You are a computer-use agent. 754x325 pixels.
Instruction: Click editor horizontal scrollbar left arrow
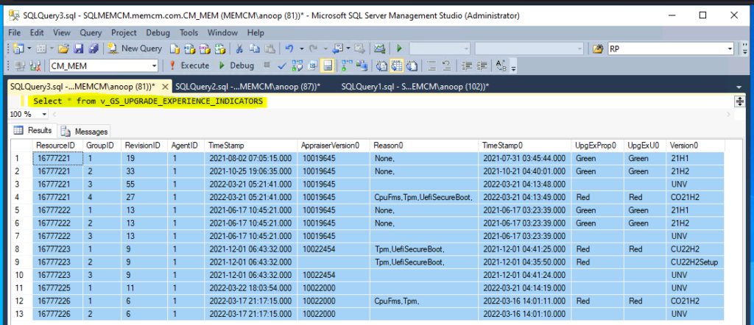click(x=54, y=114)
